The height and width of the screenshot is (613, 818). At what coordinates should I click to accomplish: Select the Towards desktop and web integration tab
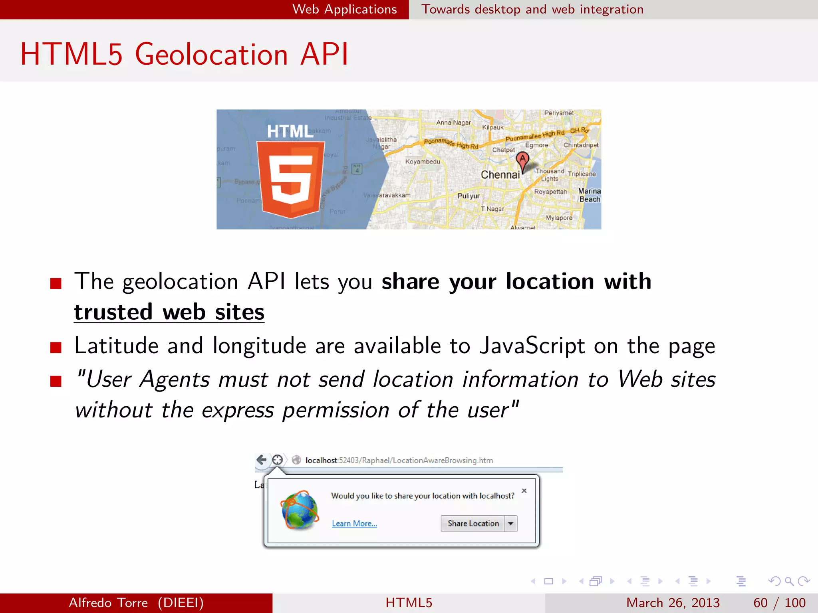[x=532, y=9]
